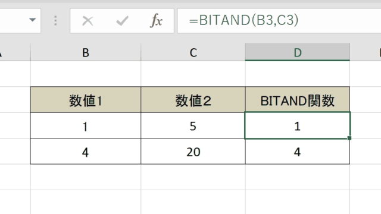
Task: Select cell C4 containing 20
Action: click(193, 152)
